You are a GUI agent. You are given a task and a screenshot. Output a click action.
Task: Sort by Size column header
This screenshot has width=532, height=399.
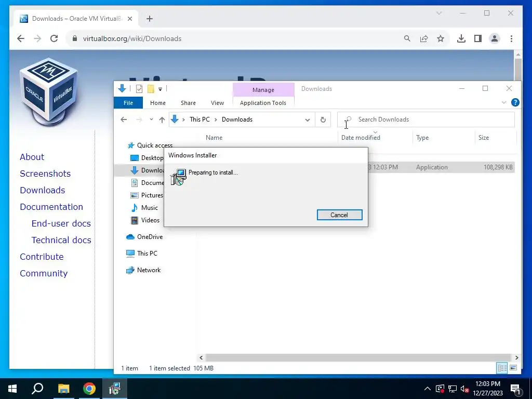pos(484,138)
